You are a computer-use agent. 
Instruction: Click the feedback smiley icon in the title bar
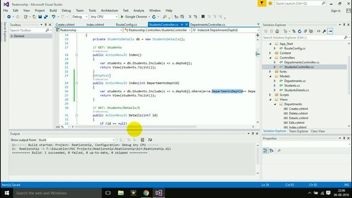pos(270,3)
